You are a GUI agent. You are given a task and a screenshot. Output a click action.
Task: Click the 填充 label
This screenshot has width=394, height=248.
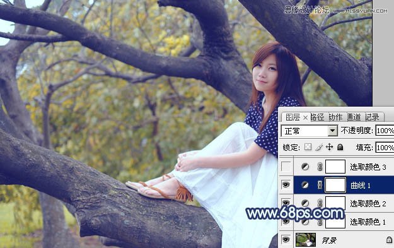click(364, 148)
